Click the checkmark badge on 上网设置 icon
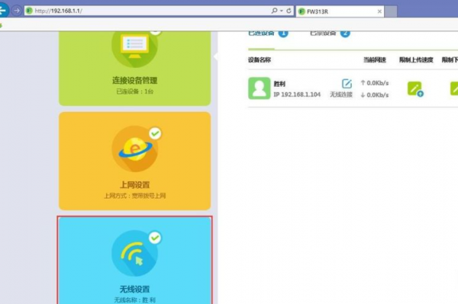 [155, 133]
